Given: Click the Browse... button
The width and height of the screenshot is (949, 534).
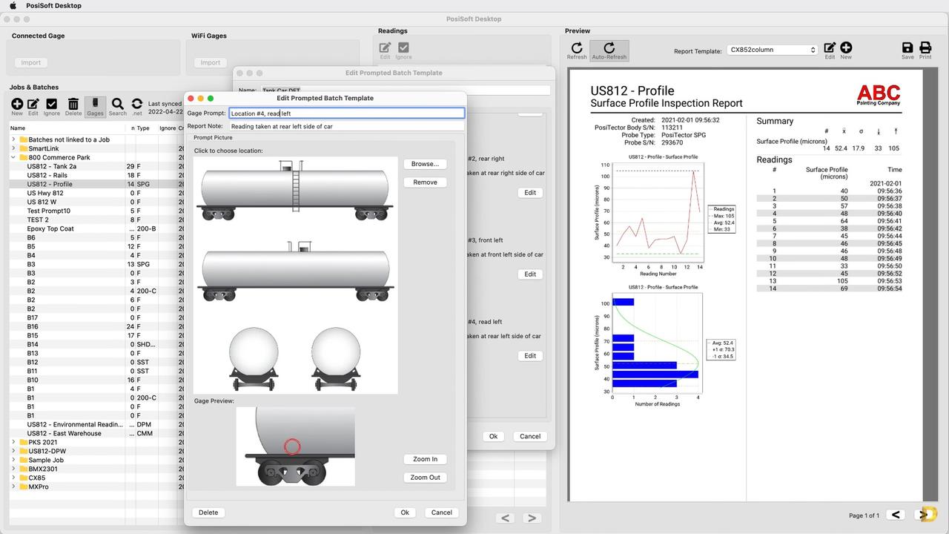Looking at the screenshot, I should click(425, 164).
